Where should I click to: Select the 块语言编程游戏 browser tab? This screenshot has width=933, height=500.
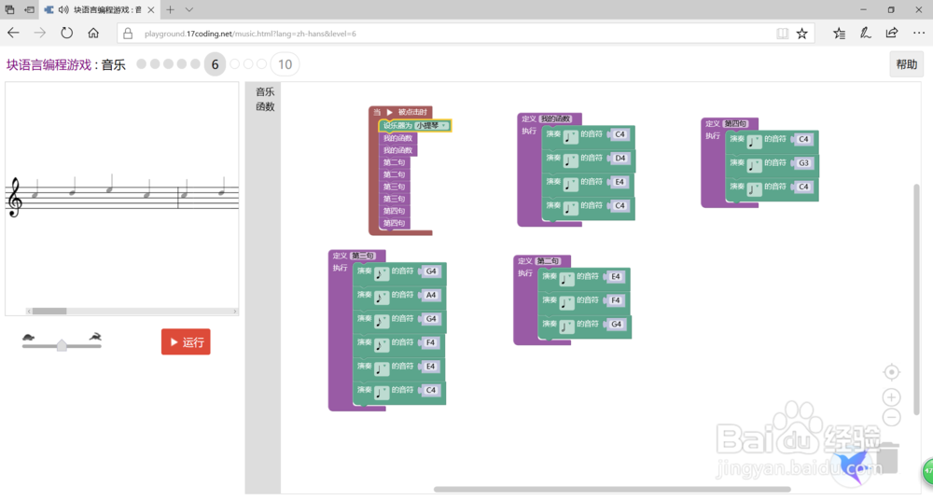[101, 9]
